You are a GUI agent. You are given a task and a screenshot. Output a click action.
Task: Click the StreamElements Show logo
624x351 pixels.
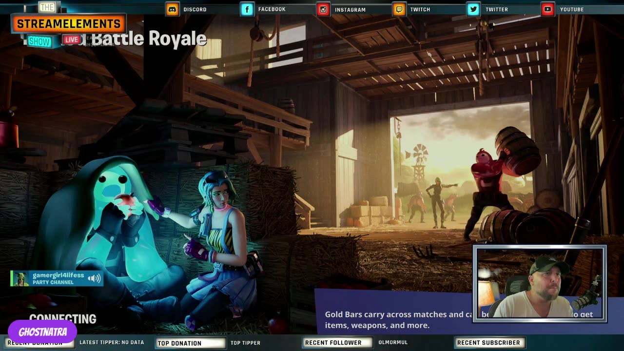click(x=68, y=24)
